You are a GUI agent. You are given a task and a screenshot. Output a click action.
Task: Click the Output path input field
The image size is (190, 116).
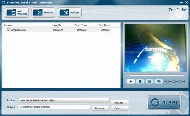[54, 107]
